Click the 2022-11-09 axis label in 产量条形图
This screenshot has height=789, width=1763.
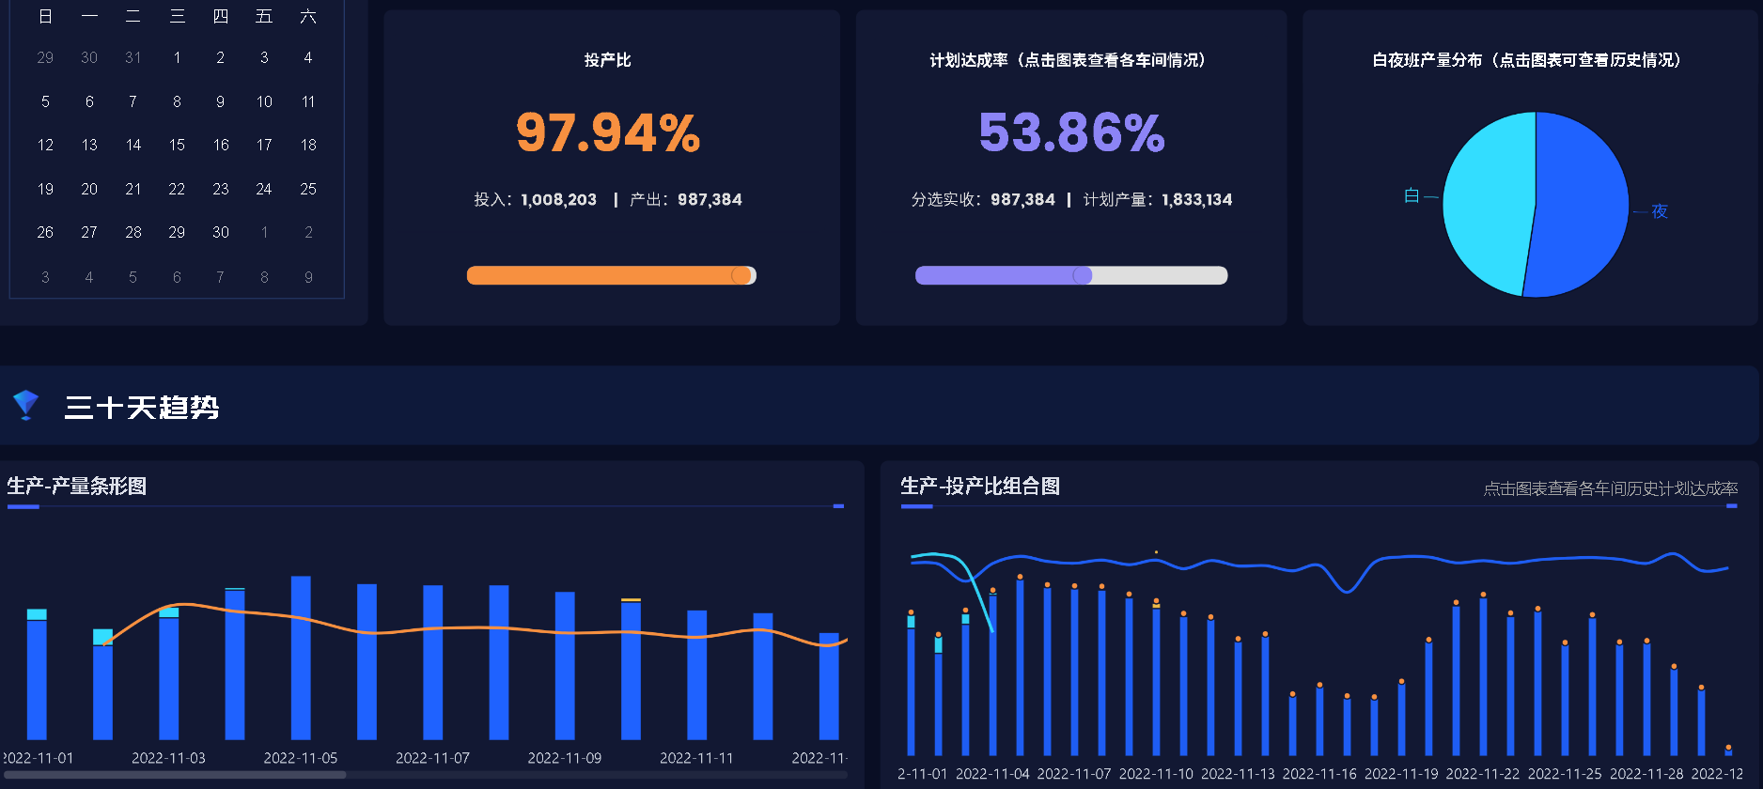pyautogui.click(x=565, y=758)
